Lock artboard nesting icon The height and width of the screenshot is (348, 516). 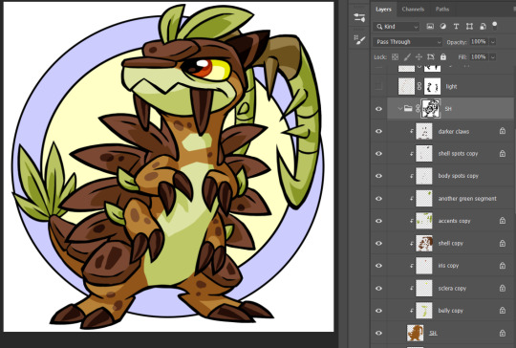[x=430, y=57]
